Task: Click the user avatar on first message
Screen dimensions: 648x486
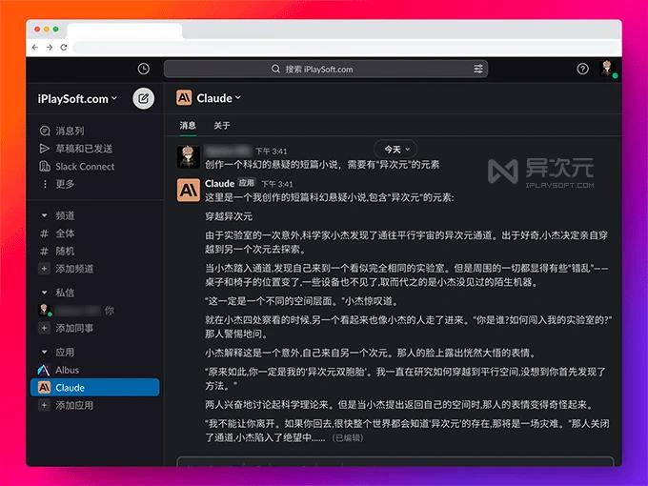Action: tap(189, 156)
